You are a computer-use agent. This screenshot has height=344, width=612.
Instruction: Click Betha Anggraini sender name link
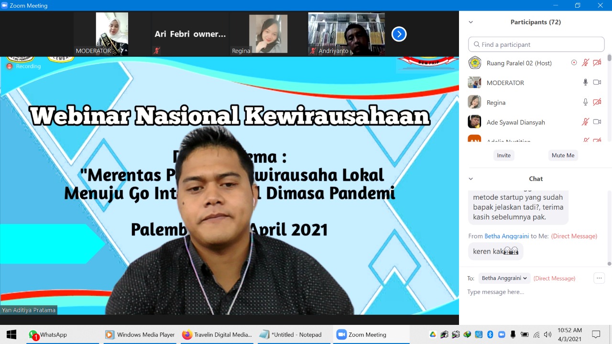point(507,236)
